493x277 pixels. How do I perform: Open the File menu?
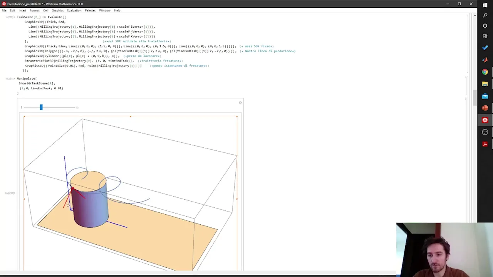4,10
